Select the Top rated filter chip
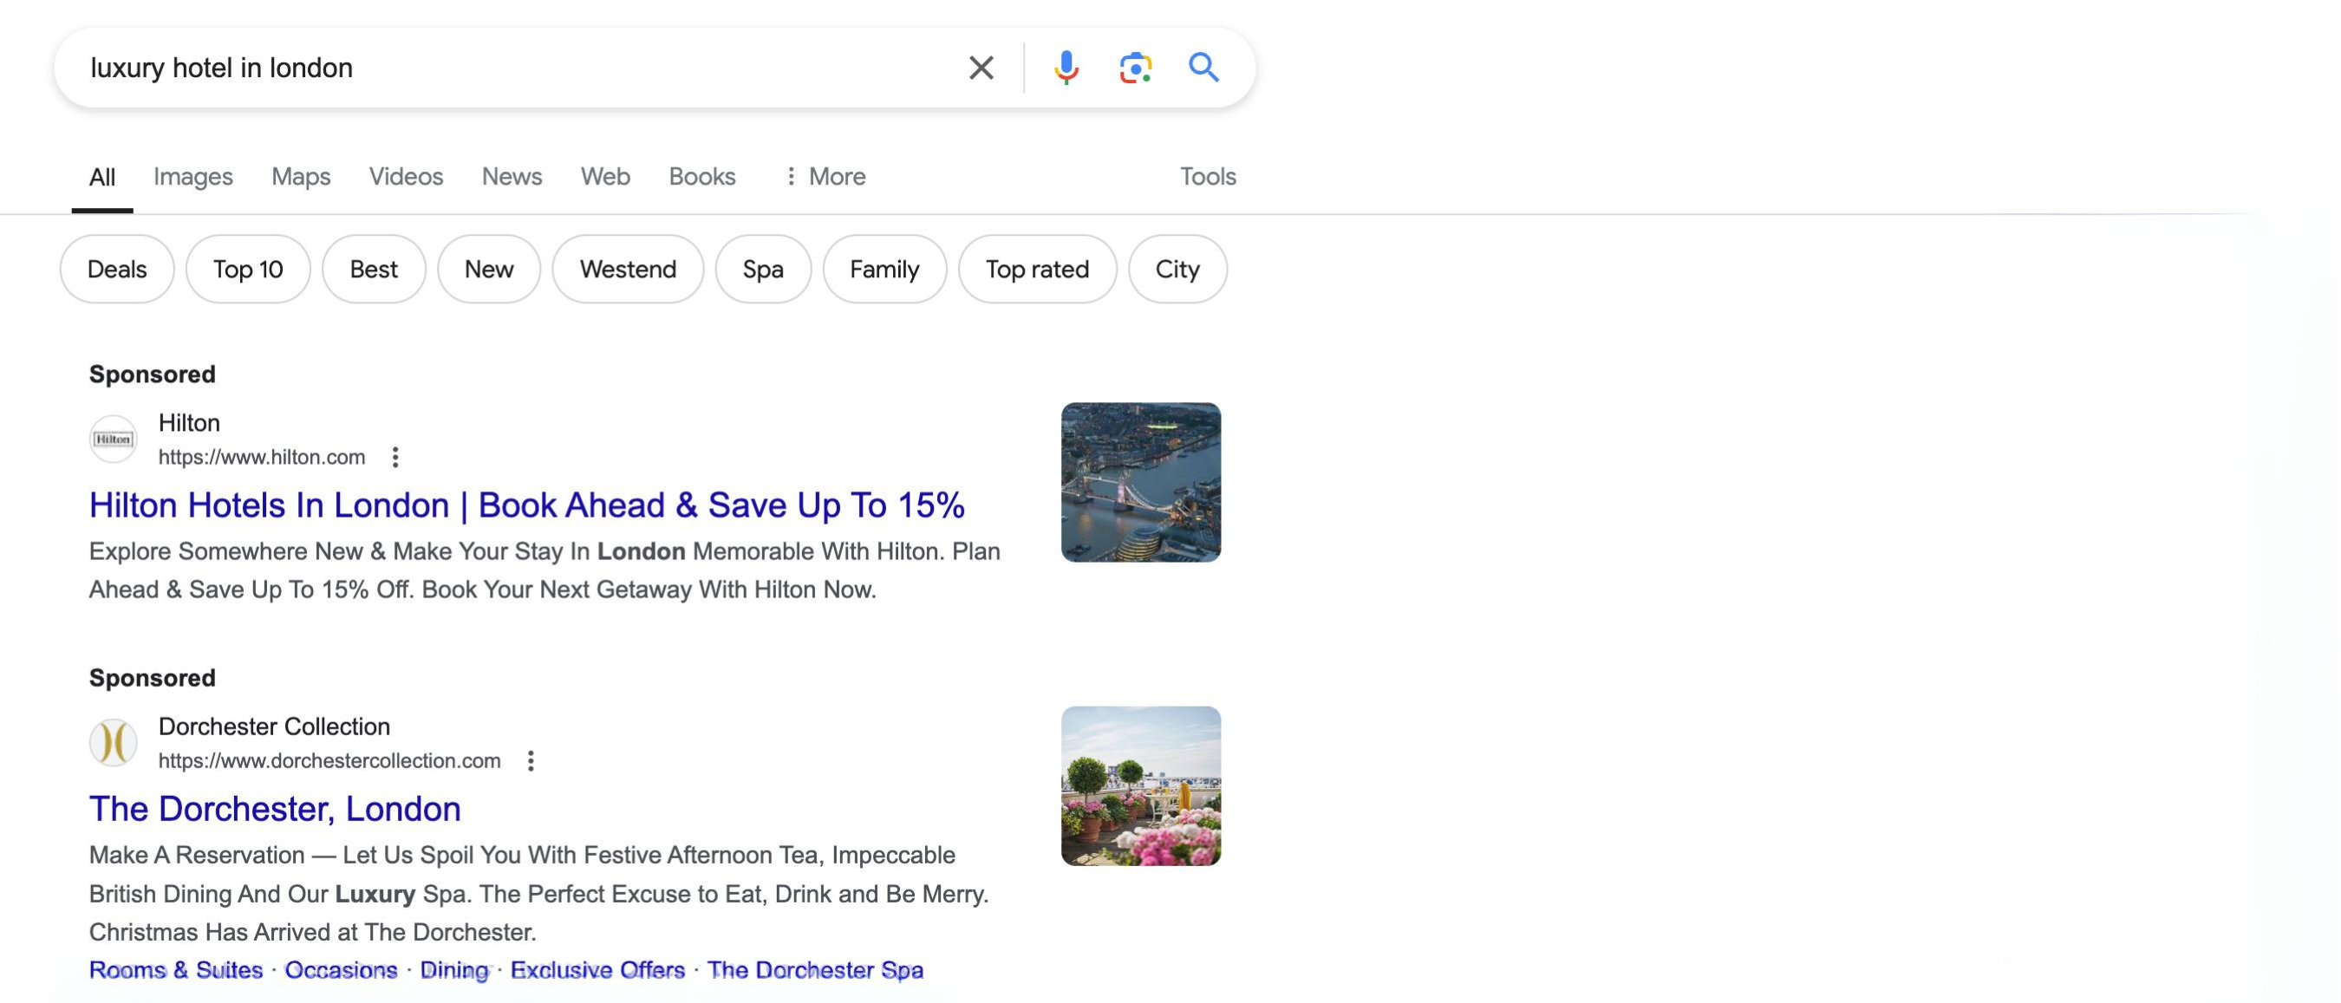This screenshot has height=1003, width=2341. (x=1037, y=269)
